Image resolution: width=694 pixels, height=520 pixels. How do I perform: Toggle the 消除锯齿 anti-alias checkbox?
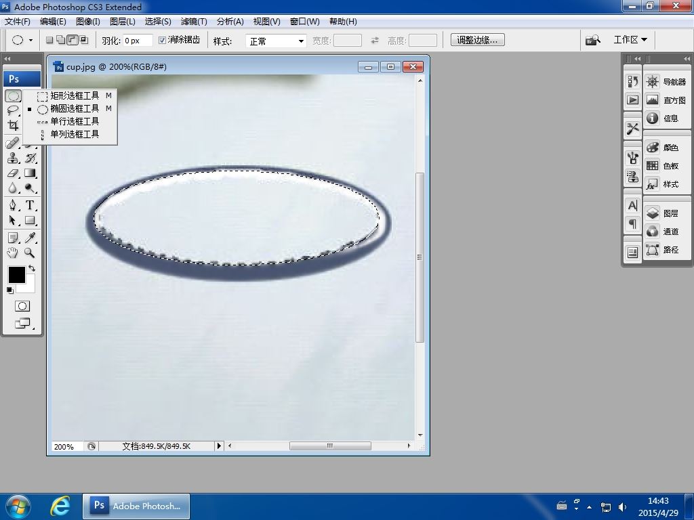click(163, 40)
